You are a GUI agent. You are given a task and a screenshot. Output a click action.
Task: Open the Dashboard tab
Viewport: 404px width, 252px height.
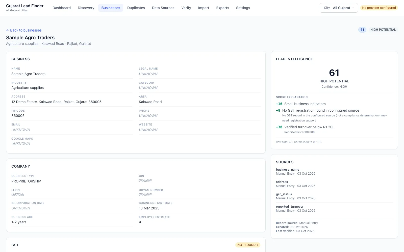(62, 8)
